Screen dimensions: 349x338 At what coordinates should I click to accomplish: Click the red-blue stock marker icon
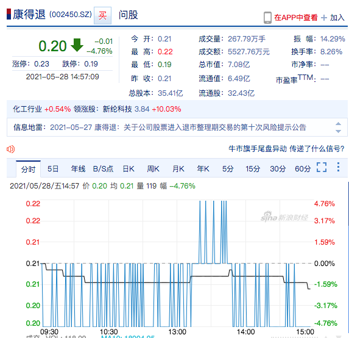[x=9, y=14]
